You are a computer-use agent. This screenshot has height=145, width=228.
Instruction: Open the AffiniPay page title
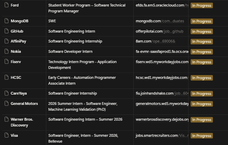(x=18, y=41)
